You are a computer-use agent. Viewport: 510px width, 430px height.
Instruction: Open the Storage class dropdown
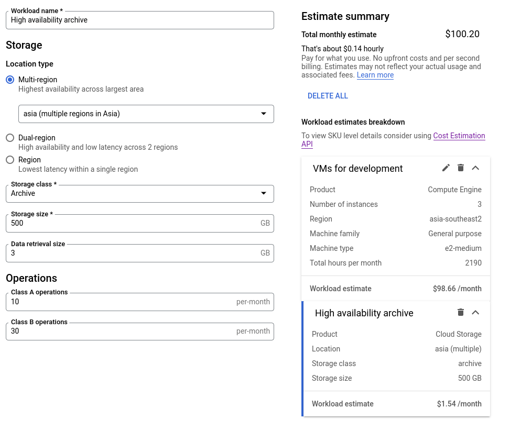click(x=140, y=194)
